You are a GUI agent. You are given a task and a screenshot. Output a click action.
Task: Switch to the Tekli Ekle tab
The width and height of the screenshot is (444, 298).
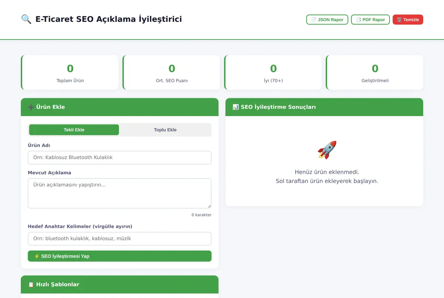pyautogui.click(x=74, y=130)
